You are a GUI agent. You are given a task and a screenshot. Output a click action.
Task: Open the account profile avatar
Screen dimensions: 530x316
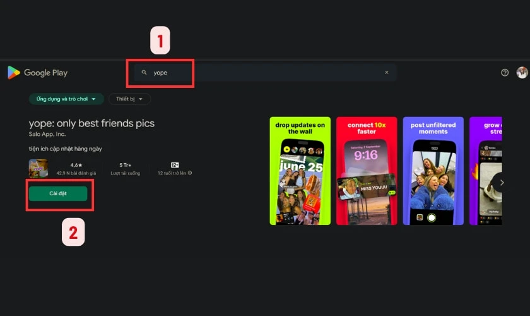tap(522, 73)
